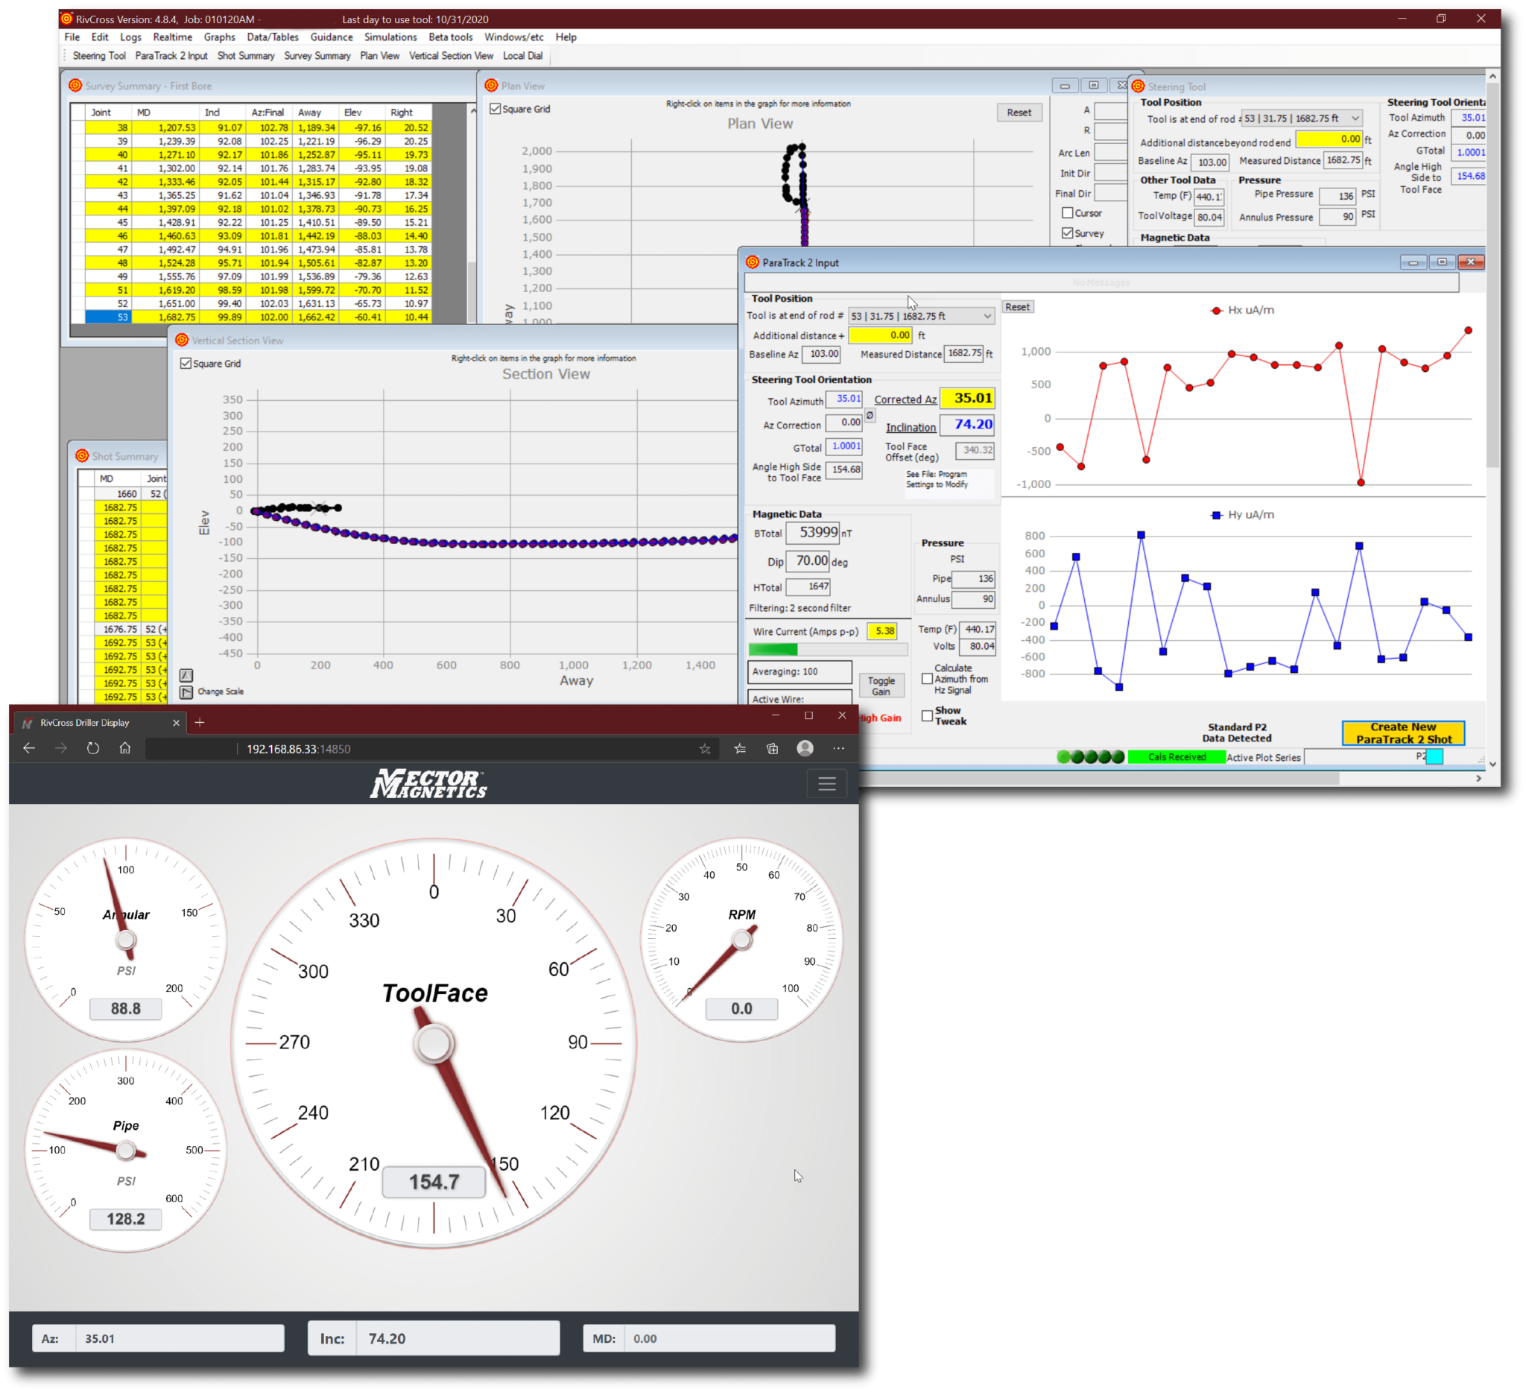Open the Data/Tables menu
Screen dimensions: 1526x1392
coord(273,37)
